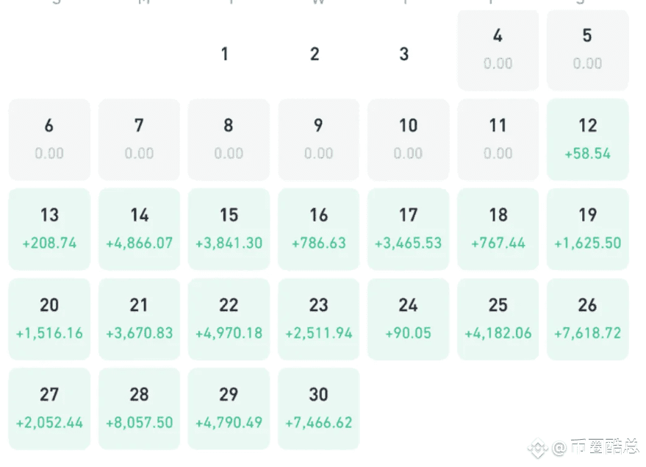The height and width of the screenshot is (467, 646).
Task: Click date 1 in the calendar
Action: point(225,54)
